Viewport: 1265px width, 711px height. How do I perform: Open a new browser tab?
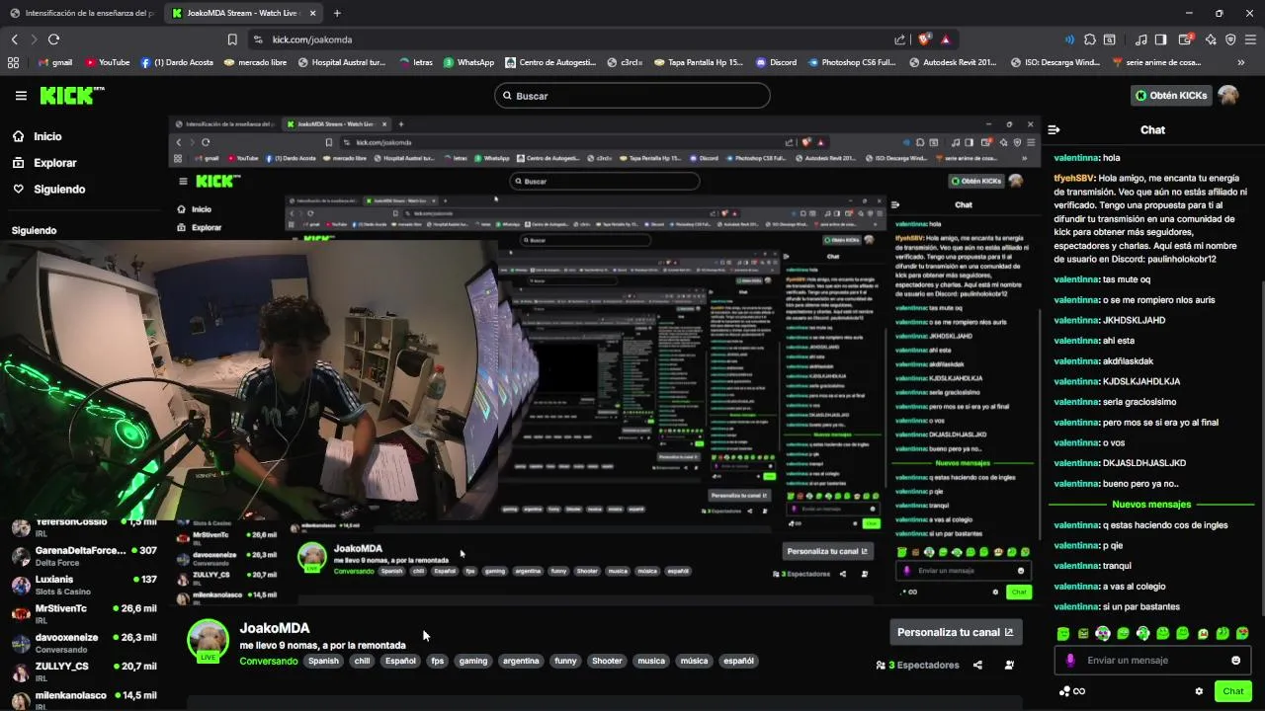337,13
